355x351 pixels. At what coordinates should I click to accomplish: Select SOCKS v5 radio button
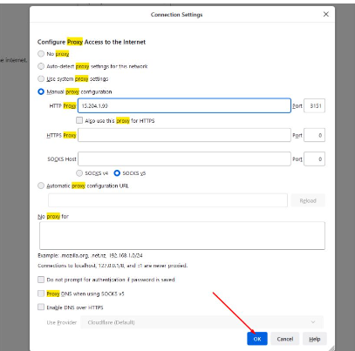(117, 173)
